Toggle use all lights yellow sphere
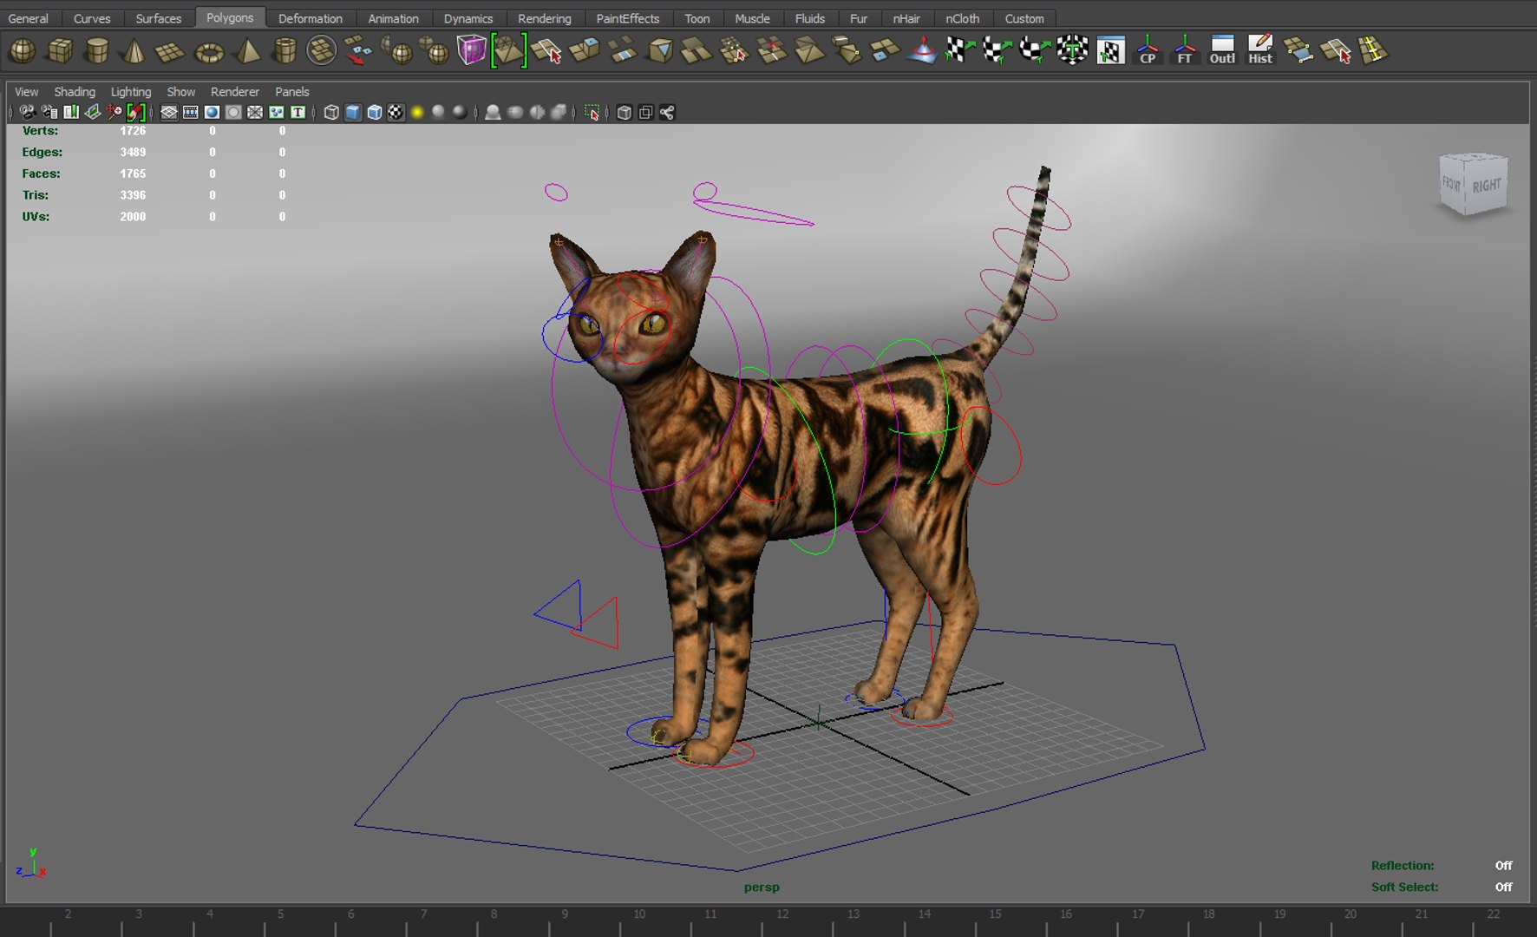Screen dimensions: 1537x937 [417, 112]
